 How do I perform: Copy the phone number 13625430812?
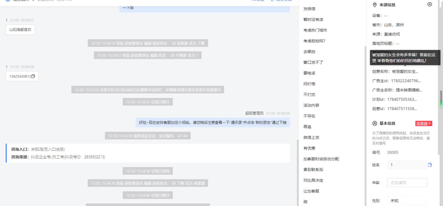(x=33, y=76)
